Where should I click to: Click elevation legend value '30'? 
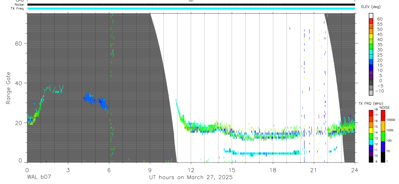pyautogui.click(x=380, y=50)
